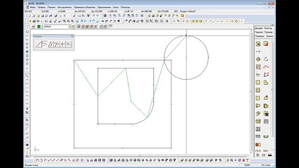
Task: Select the Text tool (T) in left toolbar
Action: coord(27,48)
